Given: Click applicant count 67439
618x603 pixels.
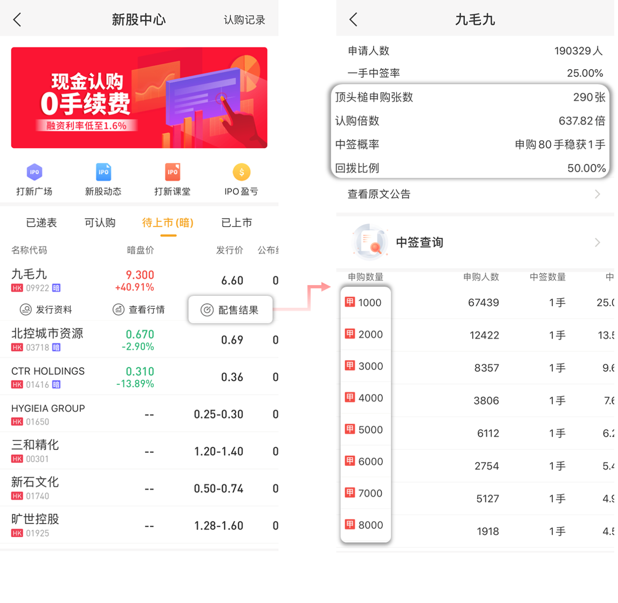Looking at the screenshot, I should tap(484, 303).
